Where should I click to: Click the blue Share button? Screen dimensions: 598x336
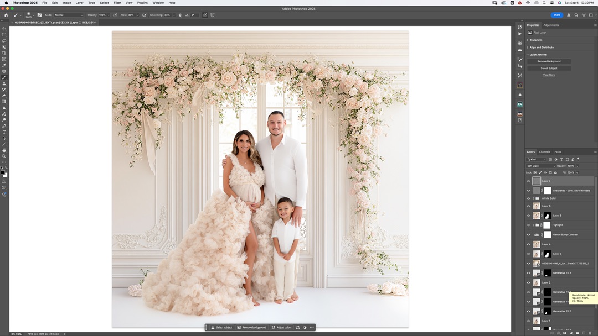tap(557, 15)
